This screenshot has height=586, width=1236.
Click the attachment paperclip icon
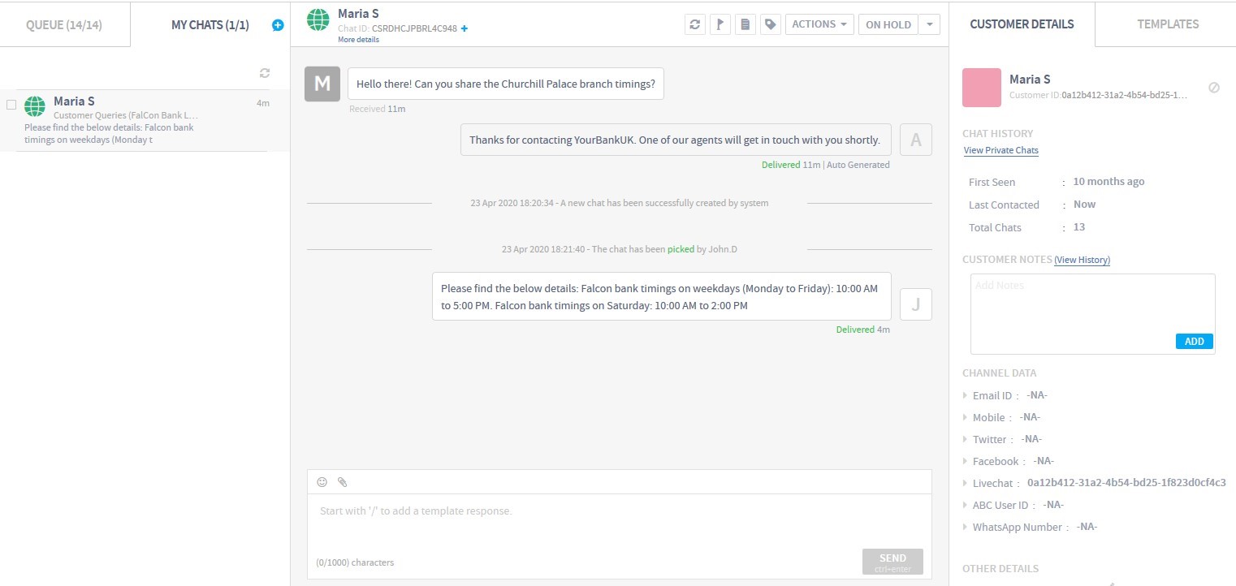click(342, 481)
